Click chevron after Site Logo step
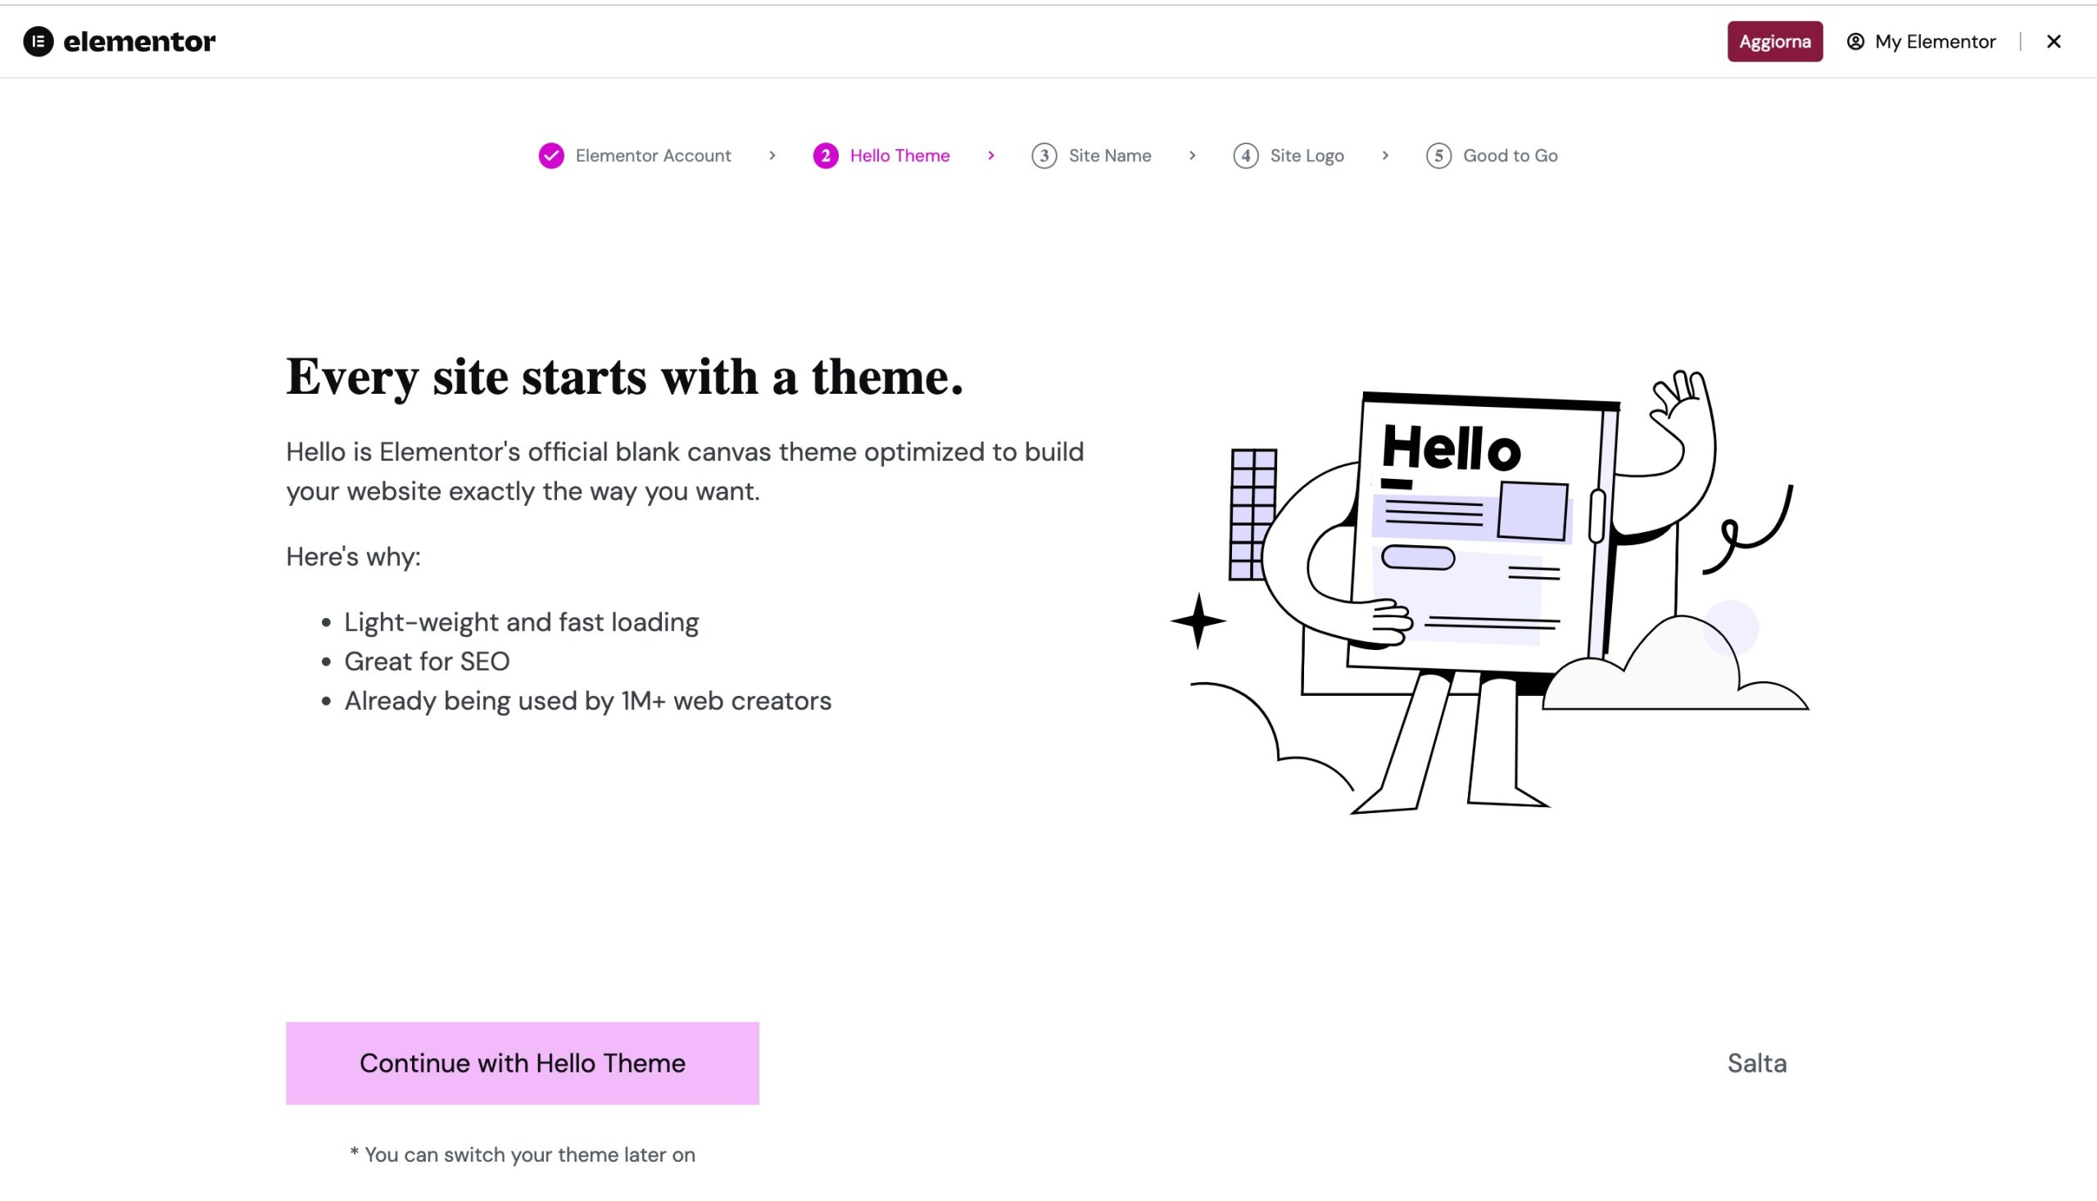The image size is (2097, 1201). click(x=1386, y=156)
